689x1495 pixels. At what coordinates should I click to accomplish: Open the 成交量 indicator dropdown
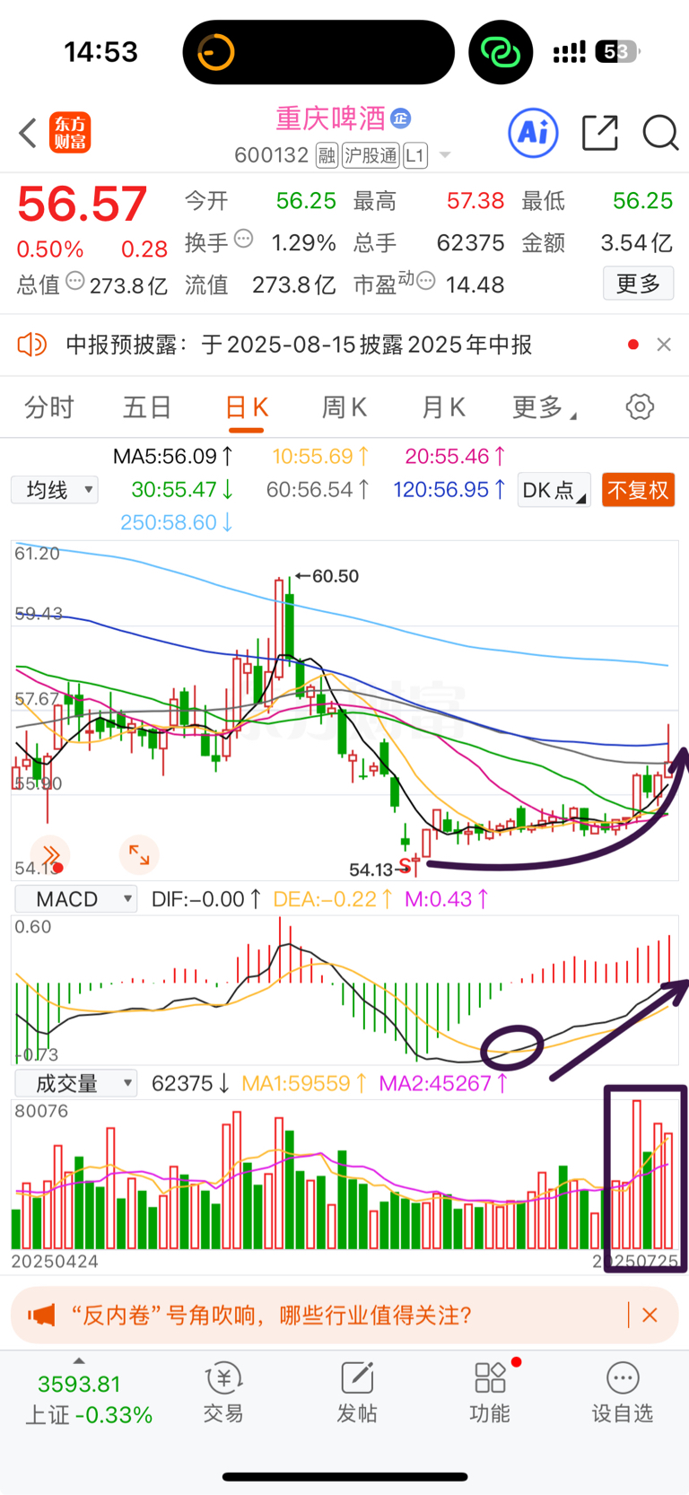point(75,1083)
